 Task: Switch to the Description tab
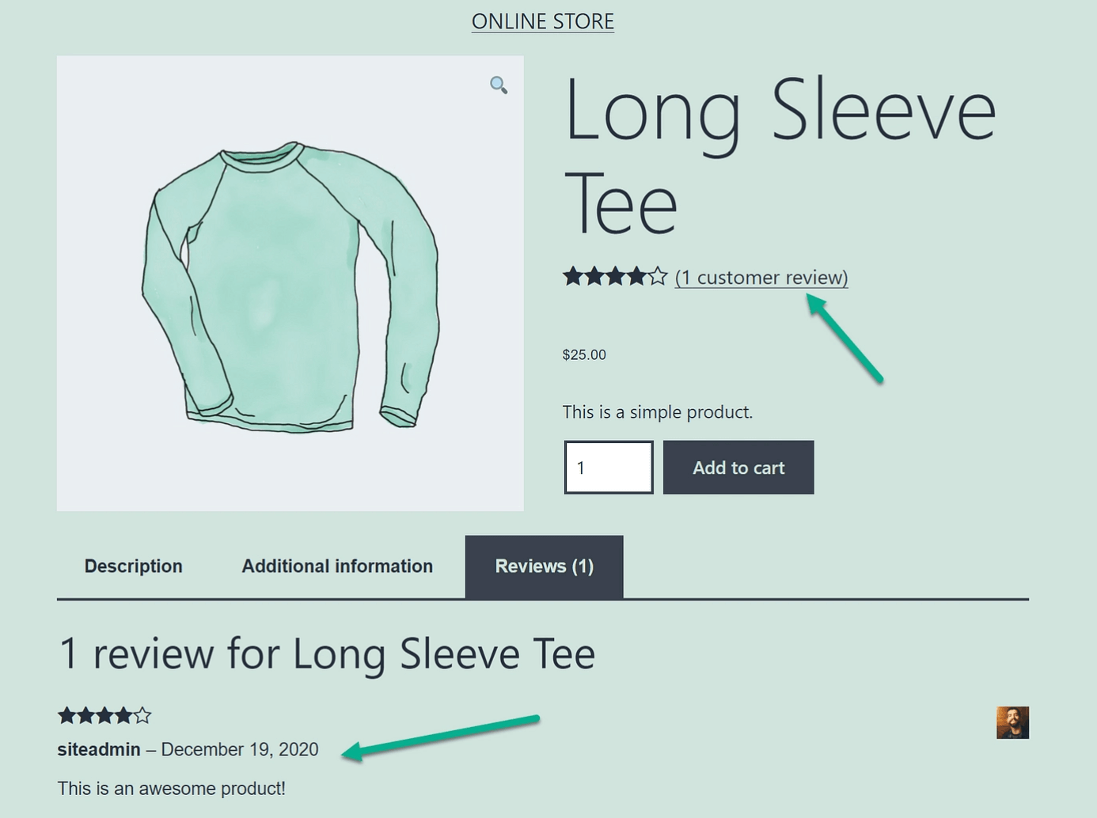(134, 566)
